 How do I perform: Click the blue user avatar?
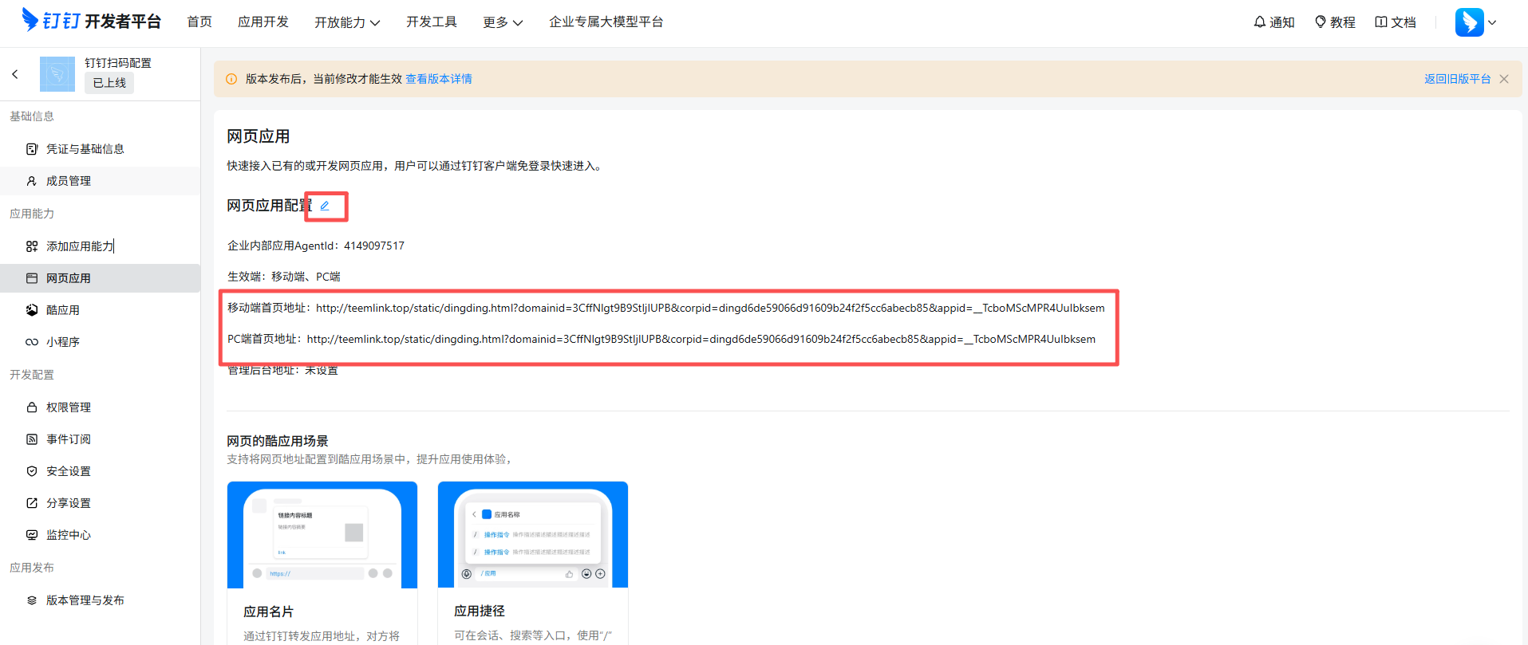[1469, 22]
